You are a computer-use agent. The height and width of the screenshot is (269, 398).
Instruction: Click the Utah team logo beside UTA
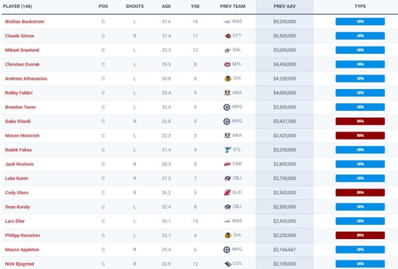click(x=228, y=264)
